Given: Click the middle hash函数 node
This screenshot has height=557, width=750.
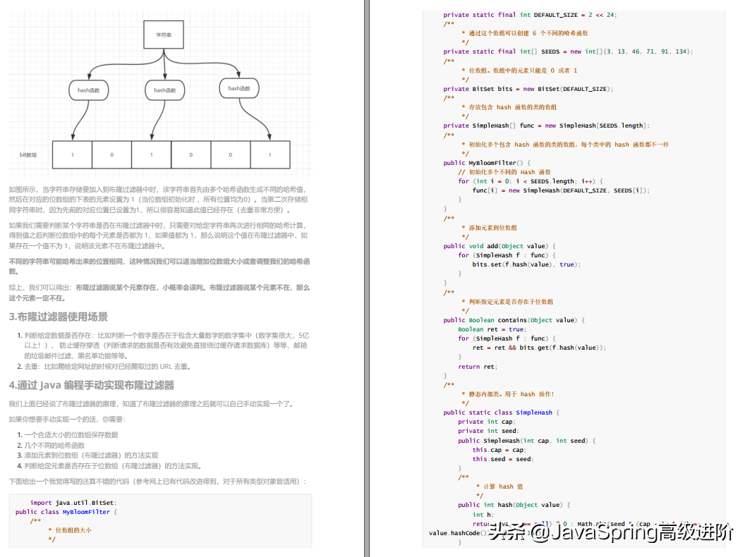Looking at the screenshot, I should tap(164, 90).
